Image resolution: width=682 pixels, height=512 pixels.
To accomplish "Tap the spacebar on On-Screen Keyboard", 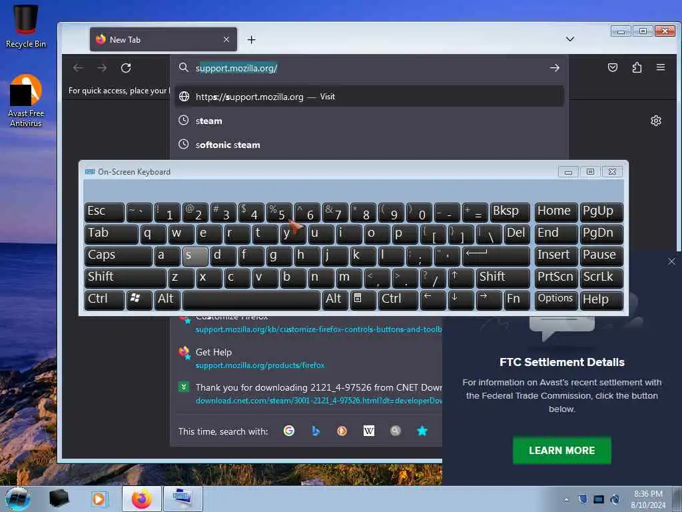I will click(251, 301).
